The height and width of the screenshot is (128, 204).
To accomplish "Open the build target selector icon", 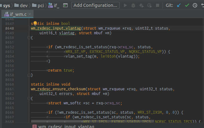I will point(65,6).
